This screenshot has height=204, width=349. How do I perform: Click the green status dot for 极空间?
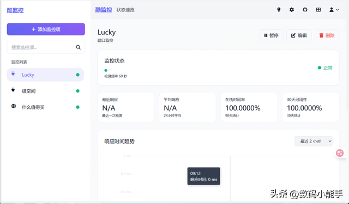click(x=77, y=91)
